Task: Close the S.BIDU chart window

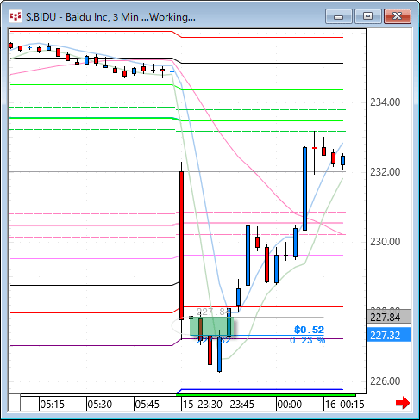Action: 398,16
